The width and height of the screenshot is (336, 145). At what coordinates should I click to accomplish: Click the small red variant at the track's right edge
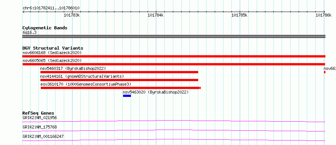click(325, 72)
